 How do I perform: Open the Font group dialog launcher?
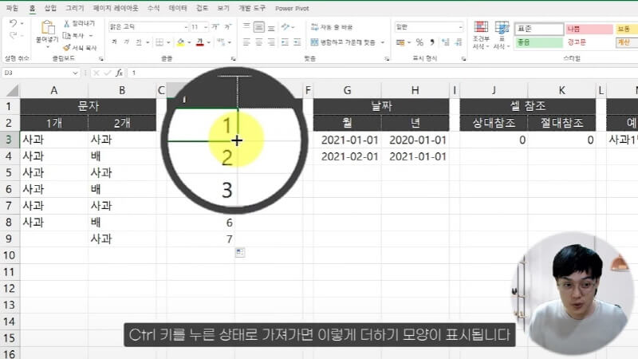[x=233, y=59]
